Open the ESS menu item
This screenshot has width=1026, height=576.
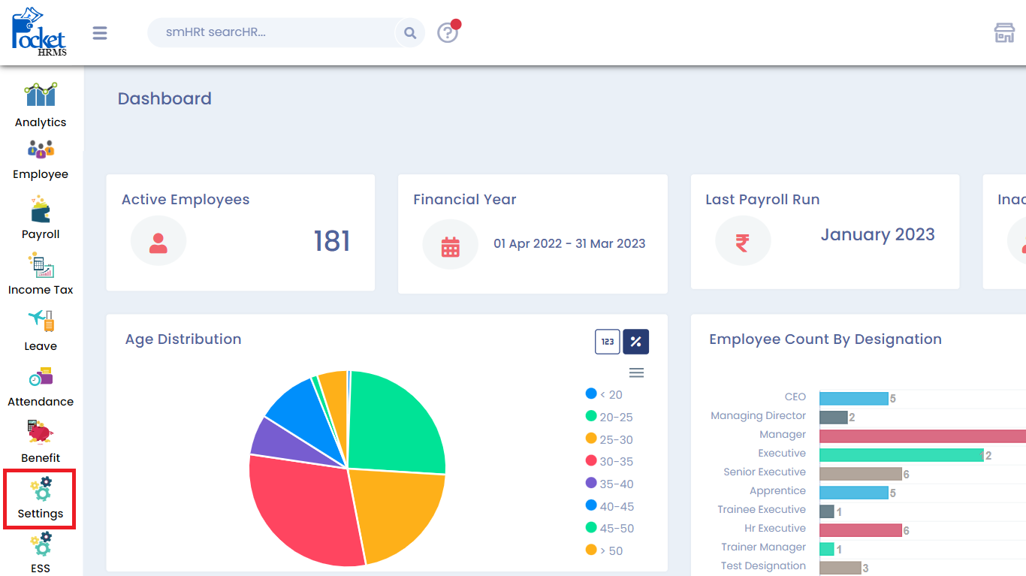pyautogui.click(x=41, y=553)
